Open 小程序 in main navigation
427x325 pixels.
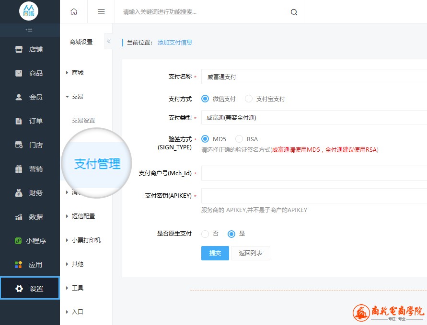click(x=30, y=241)
